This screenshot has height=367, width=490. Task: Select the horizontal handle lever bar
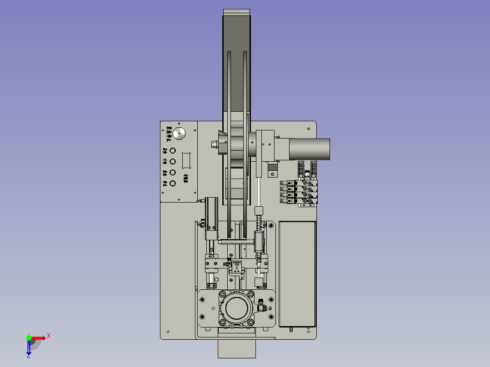[236, 242]
